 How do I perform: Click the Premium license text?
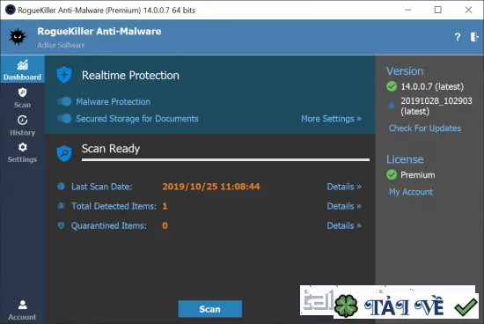(418, 175)
